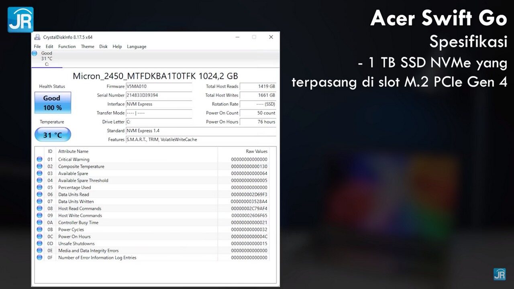Open the Edit menu

pos(49,47)
